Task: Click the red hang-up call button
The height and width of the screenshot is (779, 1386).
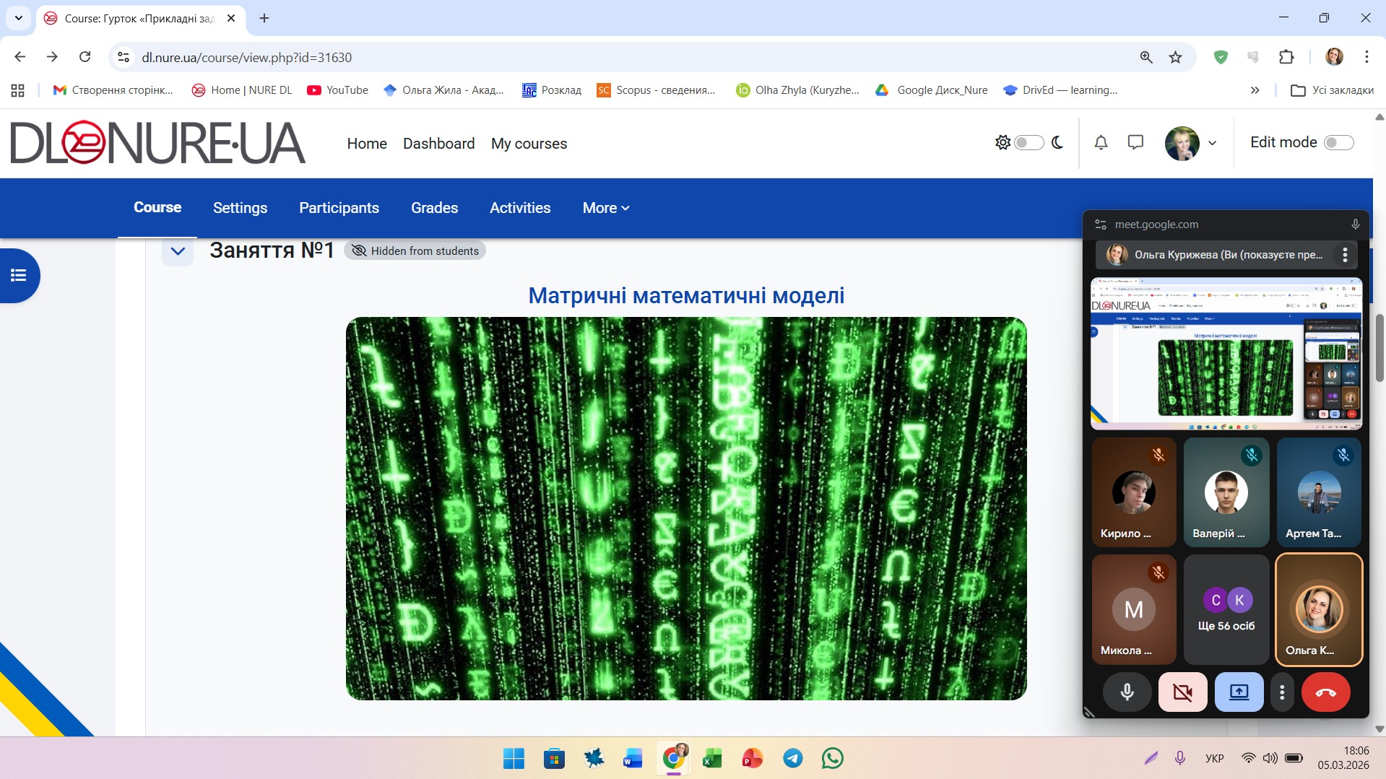Action: [x=1325, y=692]
